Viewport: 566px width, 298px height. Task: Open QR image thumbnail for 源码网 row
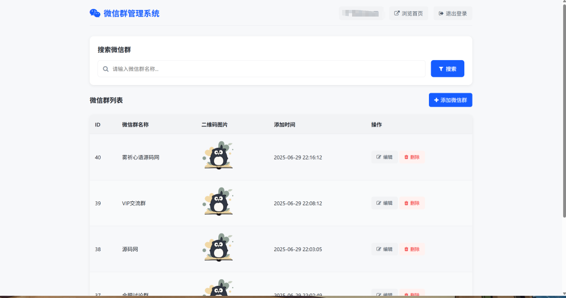pos(218,247)
